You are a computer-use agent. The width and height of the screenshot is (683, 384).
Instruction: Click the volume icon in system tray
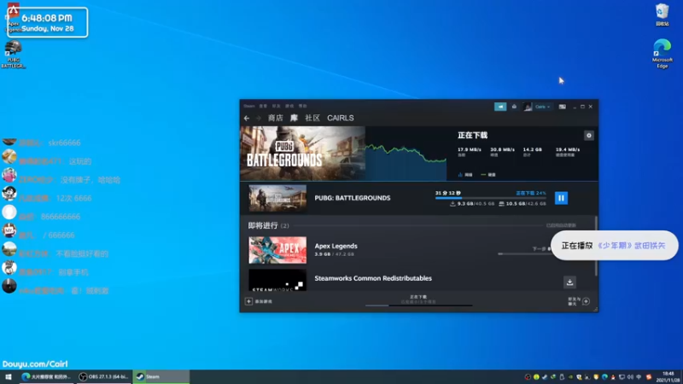tap(630, 377)
